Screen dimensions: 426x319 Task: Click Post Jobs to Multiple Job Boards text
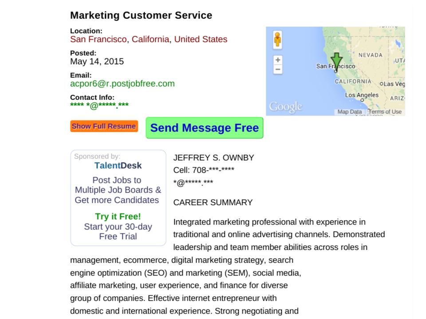click(118, 190)
